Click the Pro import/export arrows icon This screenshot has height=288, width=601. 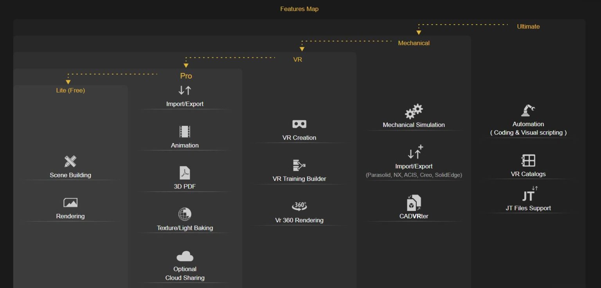tap(185, 90)
